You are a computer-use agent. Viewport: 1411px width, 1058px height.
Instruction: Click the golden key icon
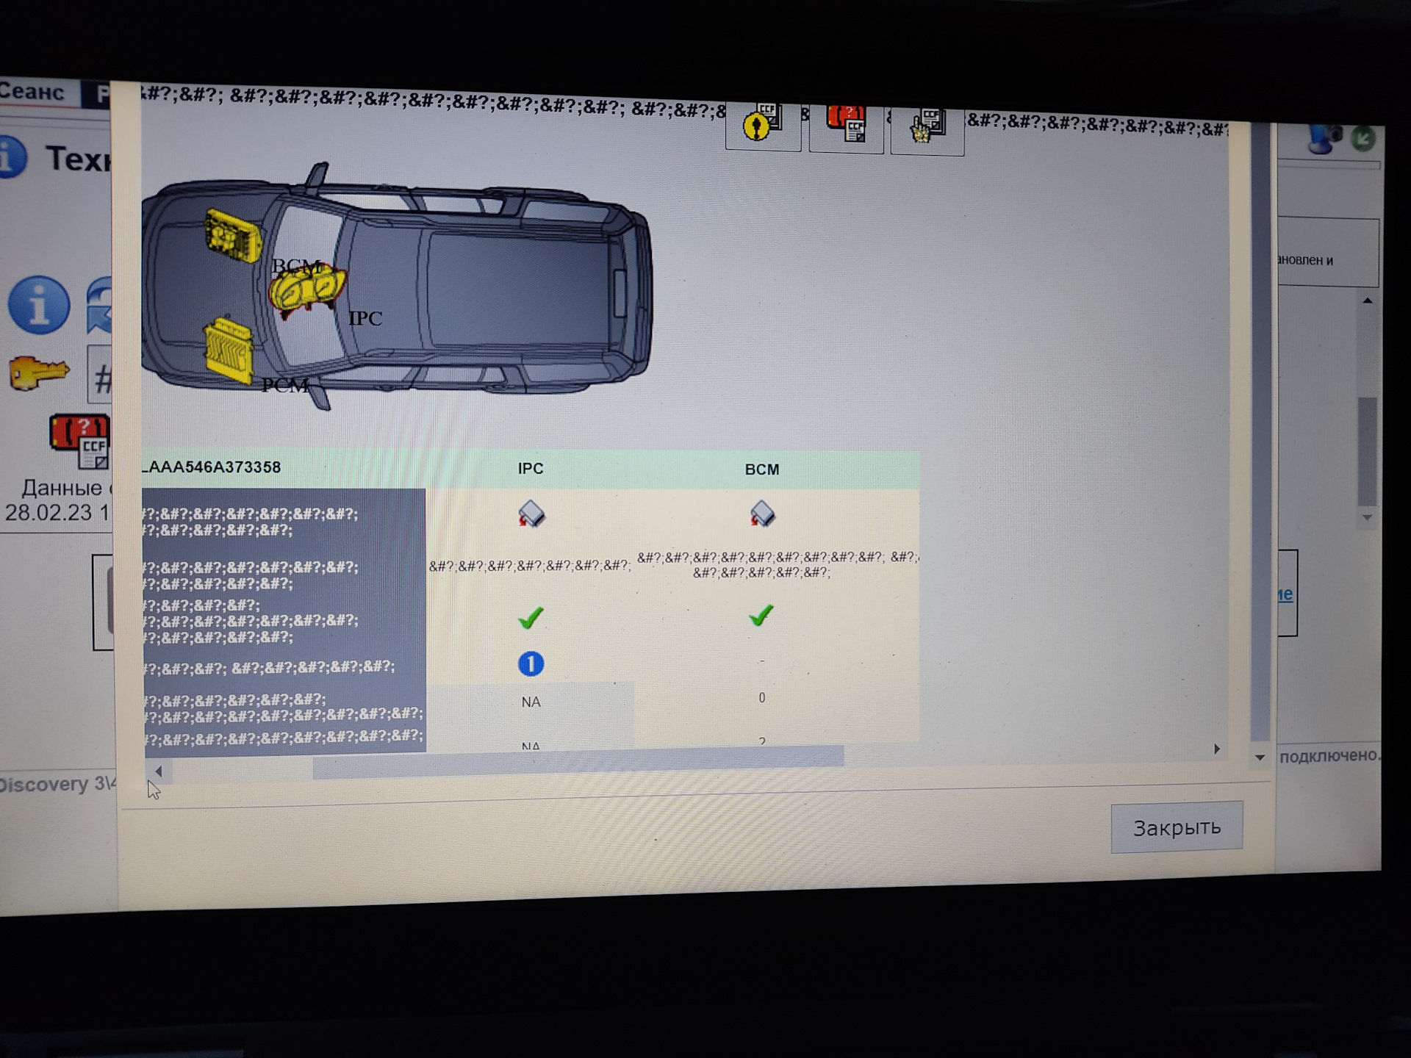(x=39, y=373)
